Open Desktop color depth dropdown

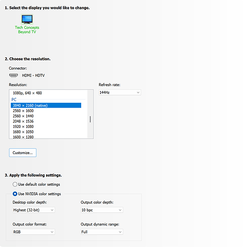(34, 210)
